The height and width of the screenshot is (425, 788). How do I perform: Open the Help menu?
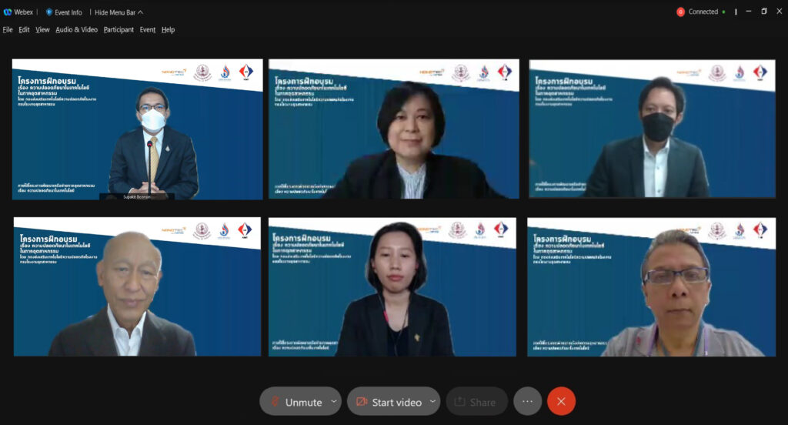click(168, 30)
